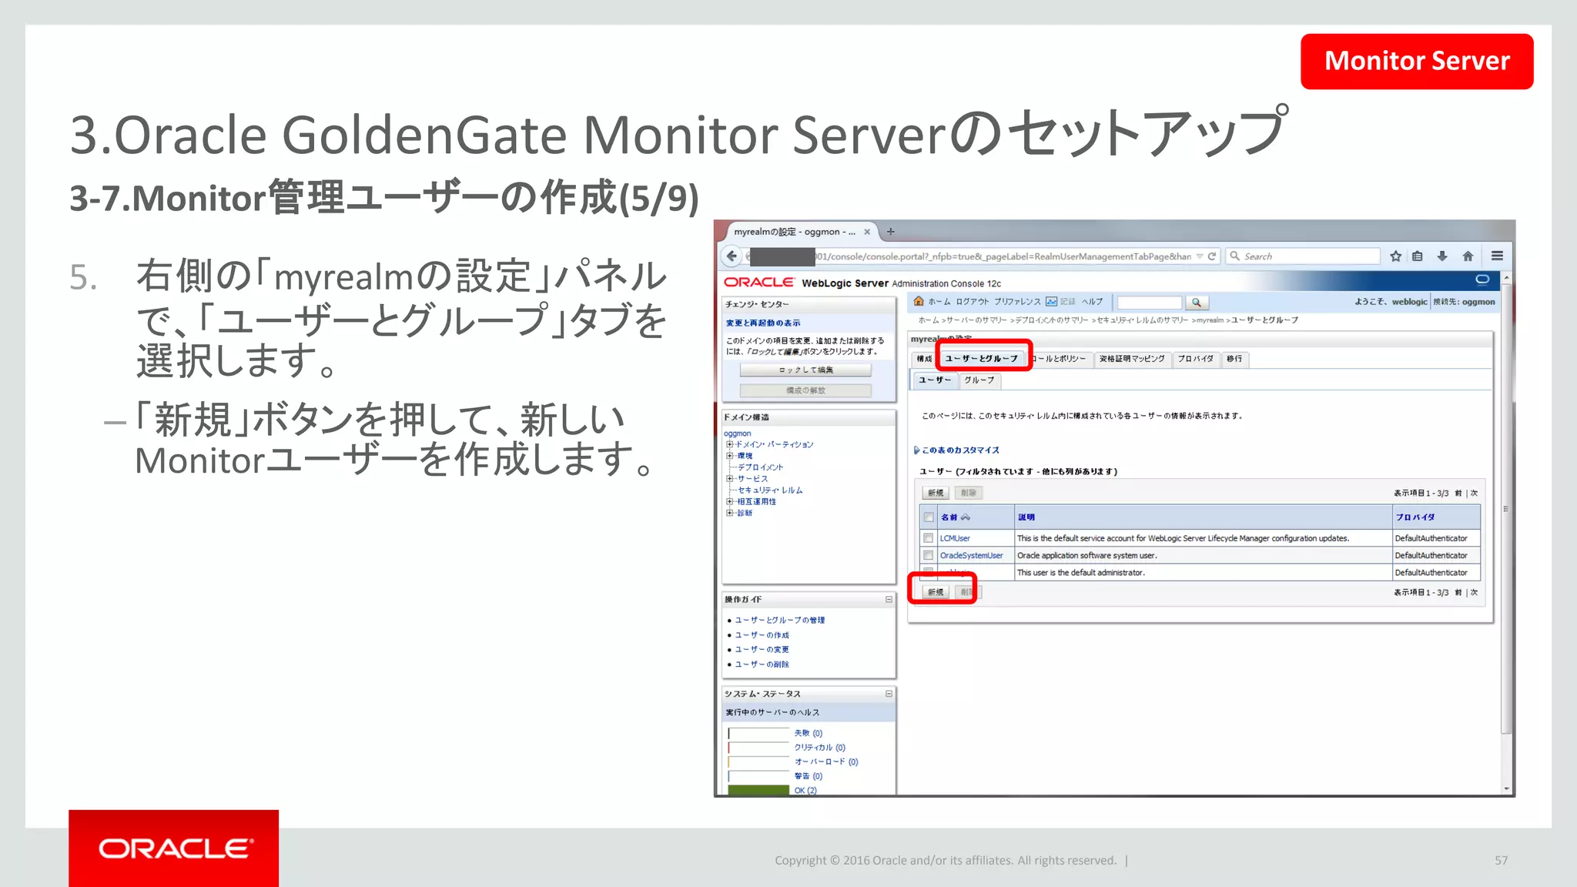Bookmark this page with the star icon

[x=1395, y=256]
